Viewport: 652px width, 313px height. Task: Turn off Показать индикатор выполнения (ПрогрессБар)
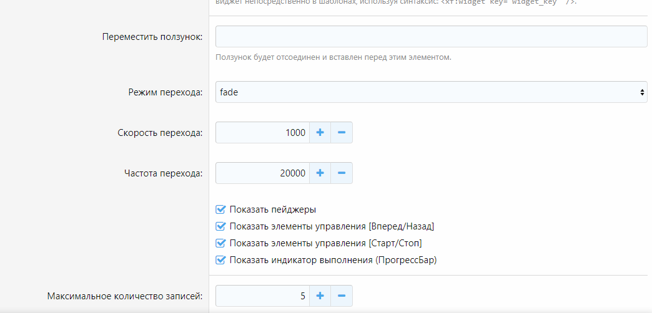pyautogui.click(x=220, y=260)
